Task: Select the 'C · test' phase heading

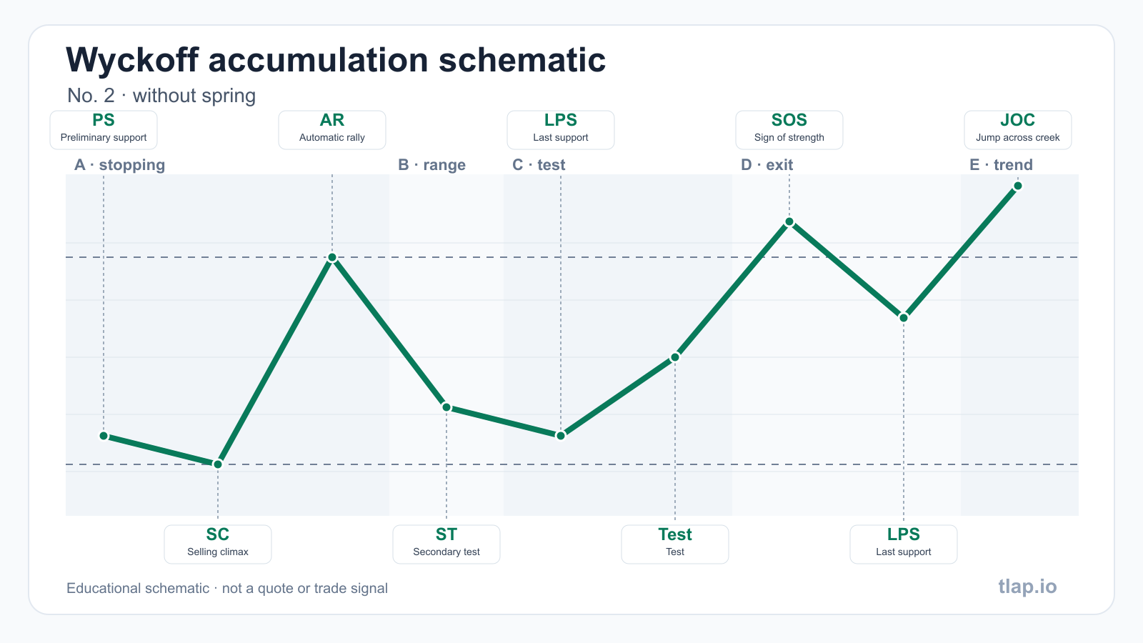Action: pyautogui.click(x=539, y=165)
